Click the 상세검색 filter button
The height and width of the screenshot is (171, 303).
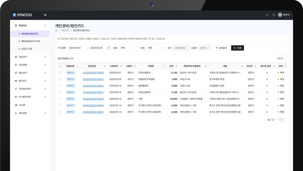coord(221,48)
